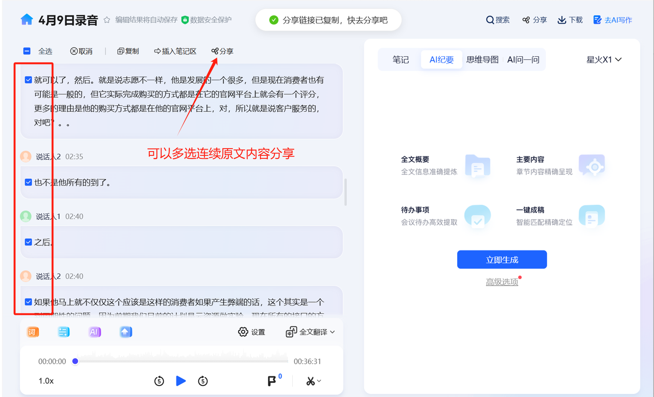Click the purple AI tool icon
Screen dimensions: 654x397
(95, 332)
